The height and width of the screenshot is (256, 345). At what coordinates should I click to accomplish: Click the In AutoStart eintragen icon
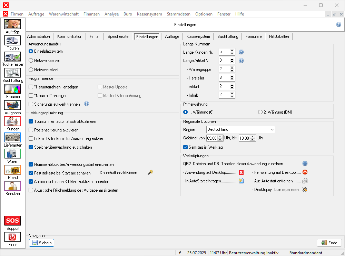241,181
